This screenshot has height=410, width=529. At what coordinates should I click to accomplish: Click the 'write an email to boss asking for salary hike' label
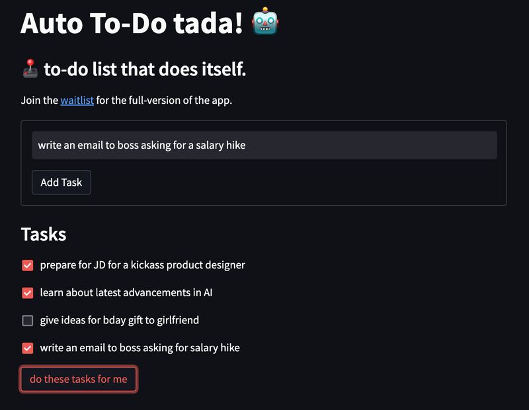coord(140,348)
